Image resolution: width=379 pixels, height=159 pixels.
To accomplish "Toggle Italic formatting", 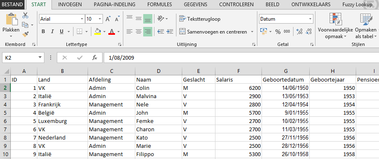I will [x=52, y=31].
